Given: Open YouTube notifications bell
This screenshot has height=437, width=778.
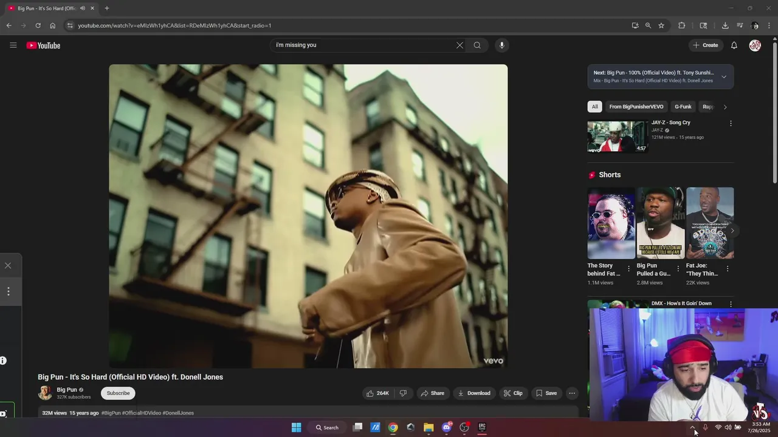Looking at the screenshot, I should pos(734,46).
